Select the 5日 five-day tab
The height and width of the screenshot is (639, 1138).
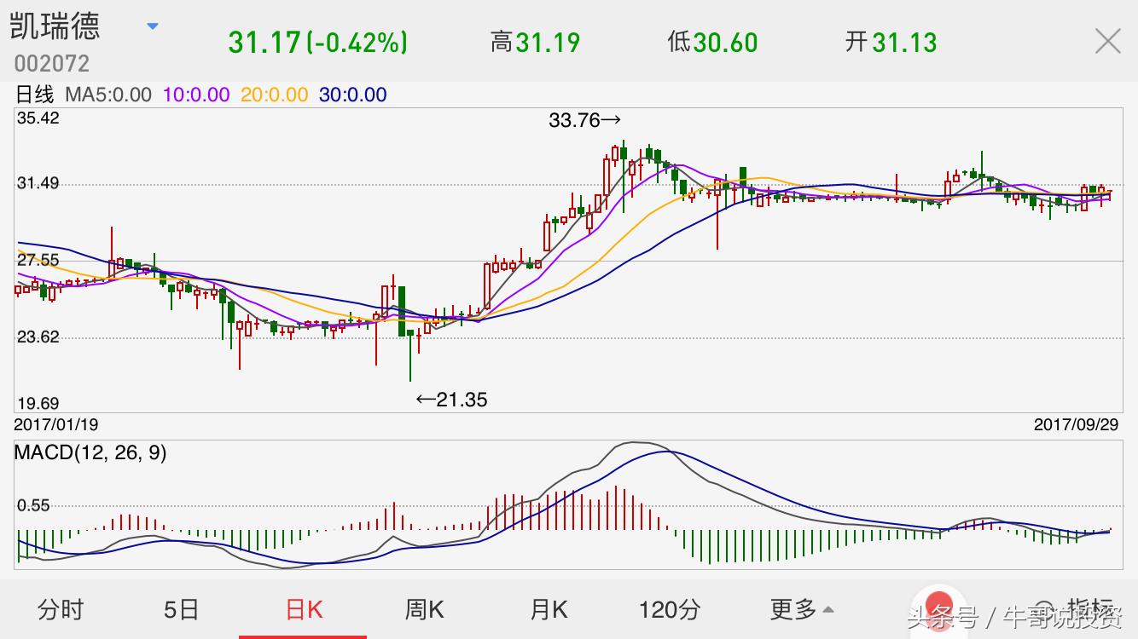[x=181, y=609]
